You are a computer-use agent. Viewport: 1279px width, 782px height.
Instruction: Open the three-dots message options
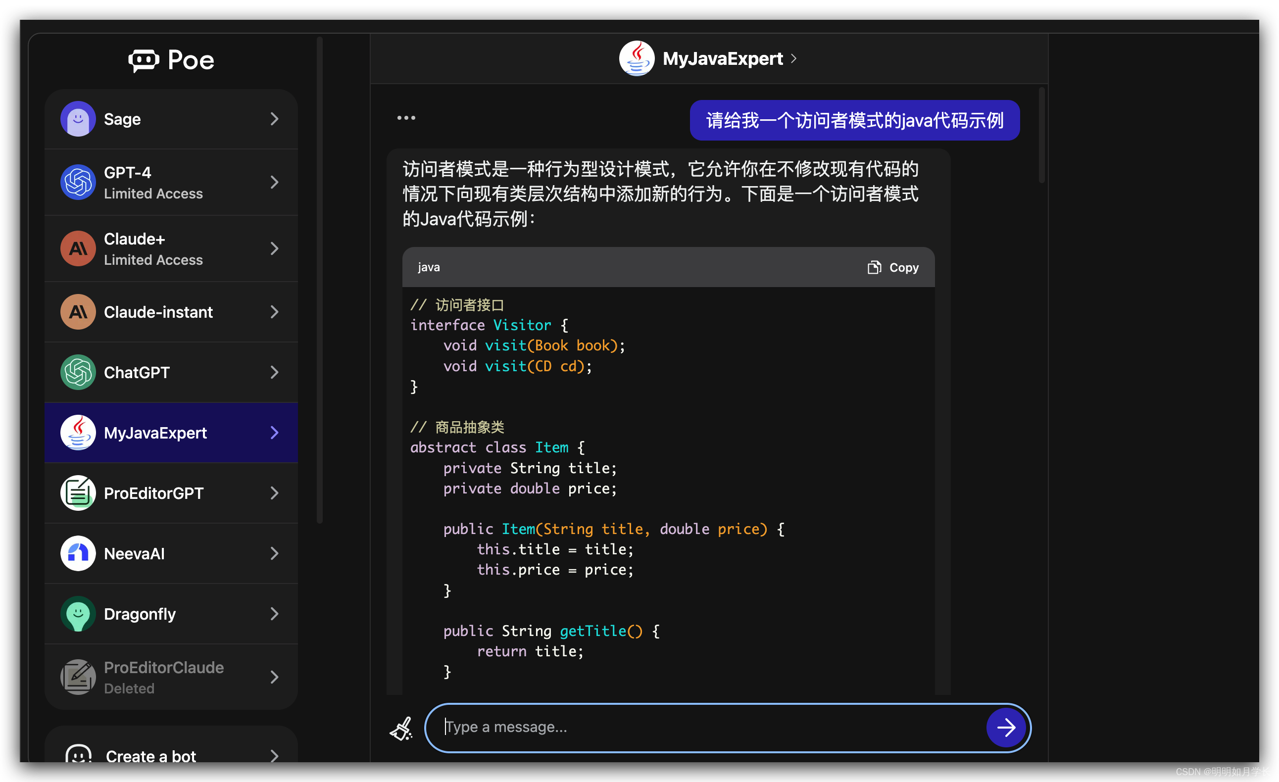coord(406,118)
